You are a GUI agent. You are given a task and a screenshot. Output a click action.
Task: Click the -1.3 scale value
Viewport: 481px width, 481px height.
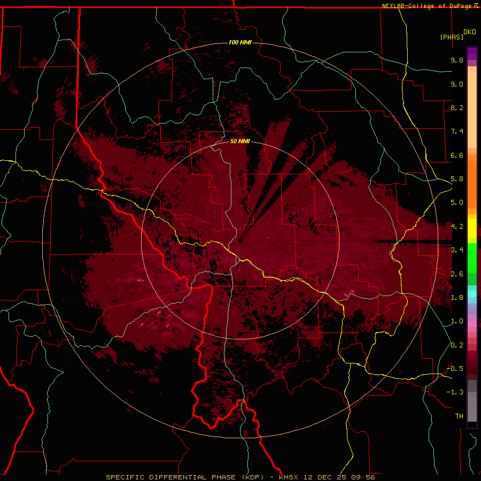pyautogui.click(x=455, y=392)
